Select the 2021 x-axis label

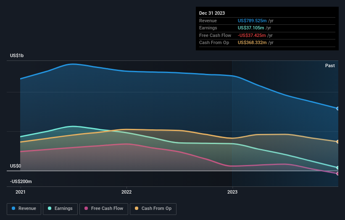(x=21, y=192)
